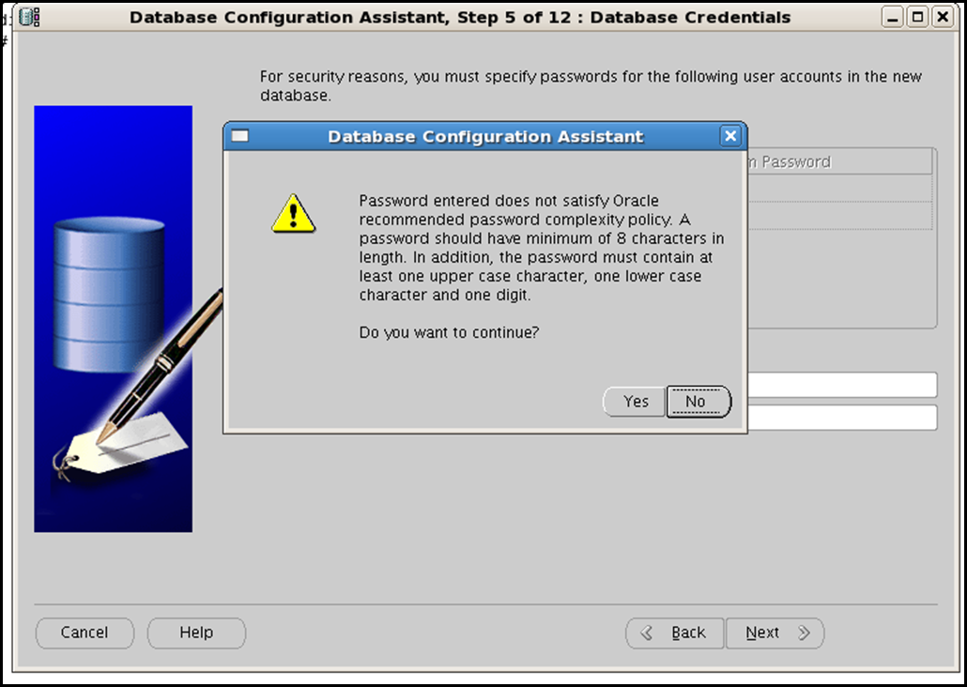Click the main window's database app icon
The width and height of the screenshot is (967, 687).
pos(30,17)
